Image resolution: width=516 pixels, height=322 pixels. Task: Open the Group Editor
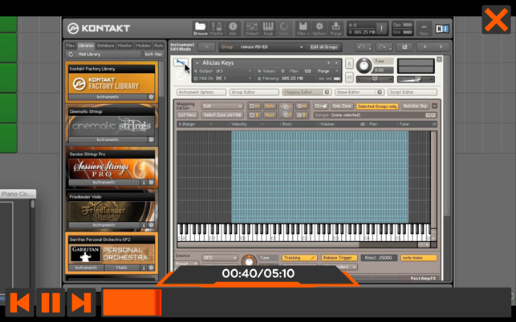(x=254, y=92)
